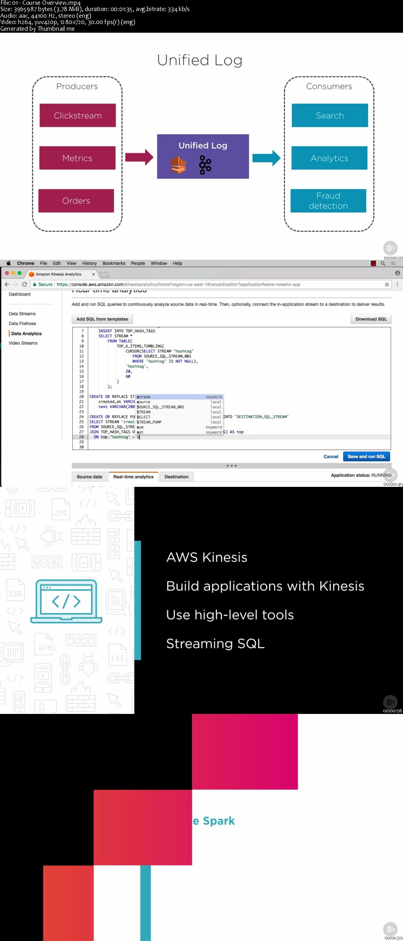This screenshot has width=403, height=941.
Task: Click the orange AWS Kinesis icon
Action: tap(178, 165)
